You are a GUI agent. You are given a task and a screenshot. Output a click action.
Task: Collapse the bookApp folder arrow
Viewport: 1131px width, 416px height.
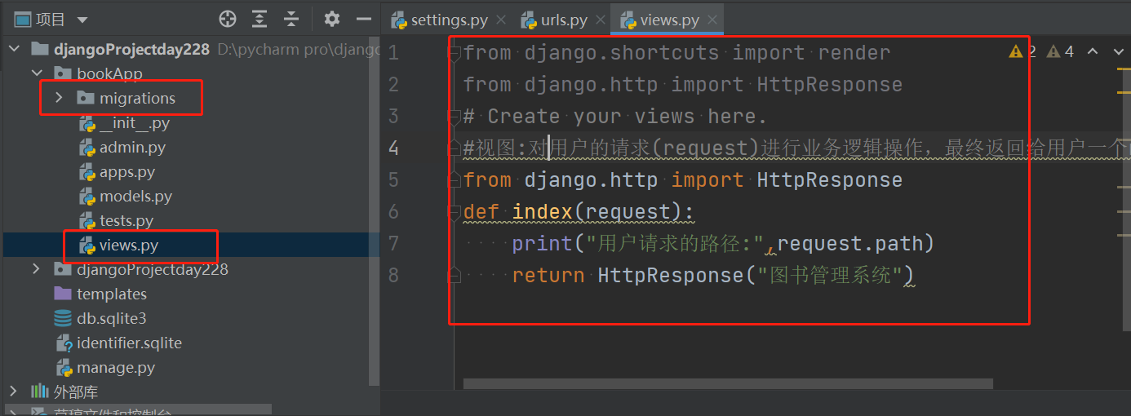point(36,73)
